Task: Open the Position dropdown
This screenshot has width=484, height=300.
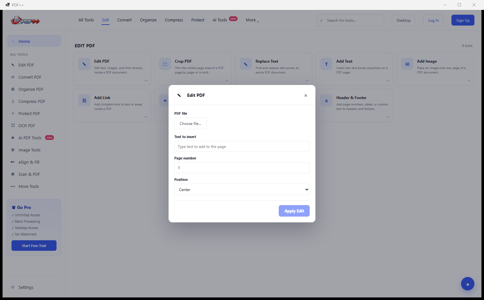Action: coord(242,189)
